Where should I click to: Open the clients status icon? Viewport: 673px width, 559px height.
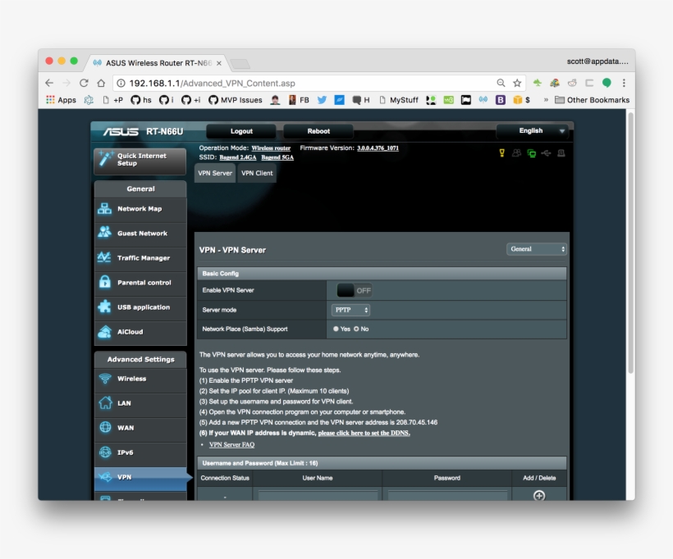515,152
